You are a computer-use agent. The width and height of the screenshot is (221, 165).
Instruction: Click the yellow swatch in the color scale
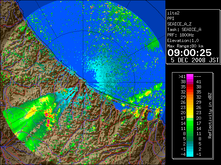click(190, 114)
